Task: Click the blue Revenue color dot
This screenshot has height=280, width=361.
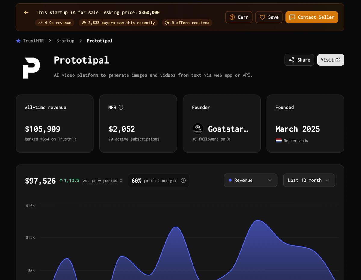Action: [230, 180]
